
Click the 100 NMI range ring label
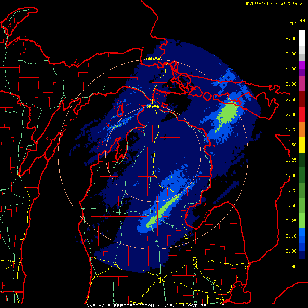pos(153,59)
